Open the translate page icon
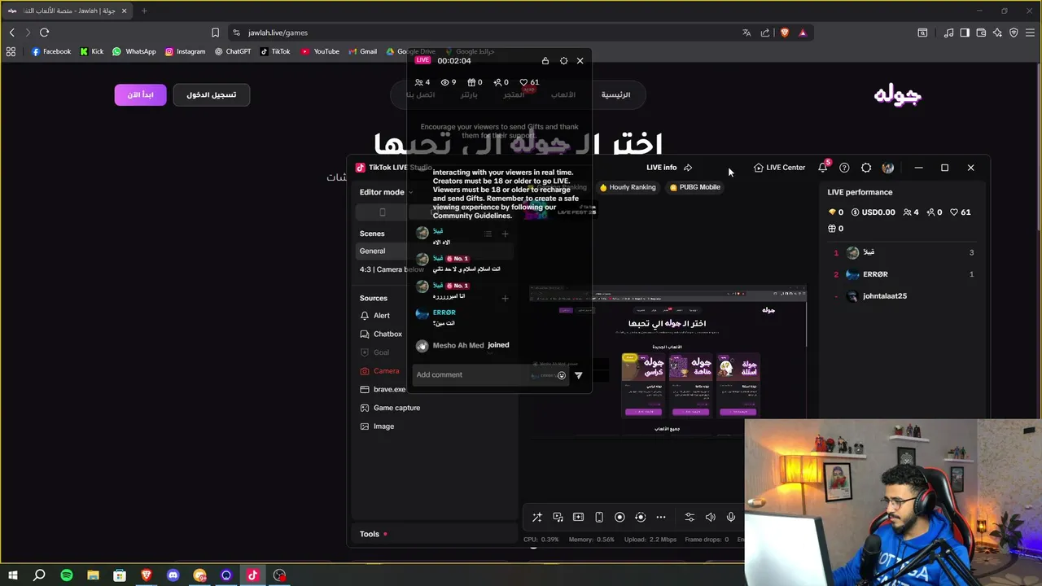1042x586 pixels. (746, 33)
